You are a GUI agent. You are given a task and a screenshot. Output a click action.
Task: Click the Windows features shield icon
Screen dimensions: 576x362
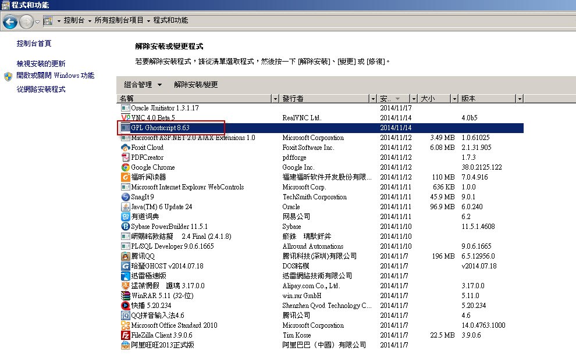8,76
